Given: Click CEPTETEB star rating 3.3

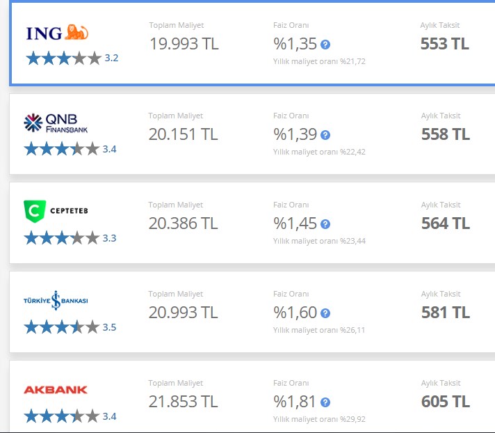Looking at the screenshot, I should pyautogui.click(x=70, y=238).
